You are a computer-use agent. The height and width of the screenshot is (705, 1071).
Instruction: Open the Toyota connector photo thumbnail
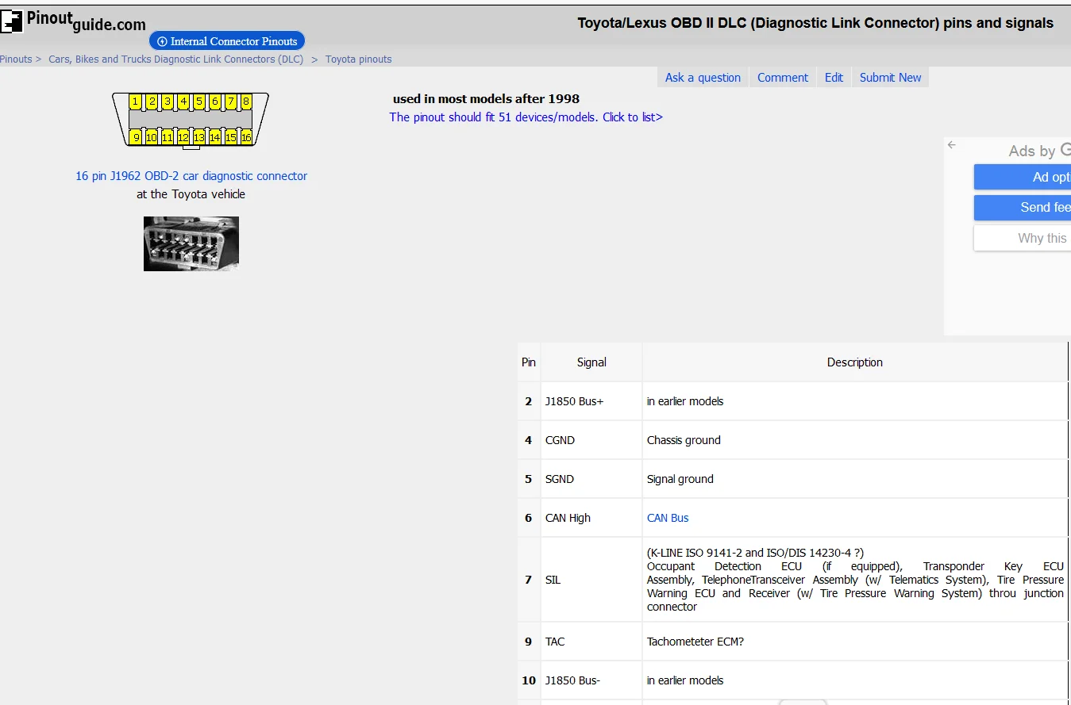pyautogui.click(x=191, y=243)
